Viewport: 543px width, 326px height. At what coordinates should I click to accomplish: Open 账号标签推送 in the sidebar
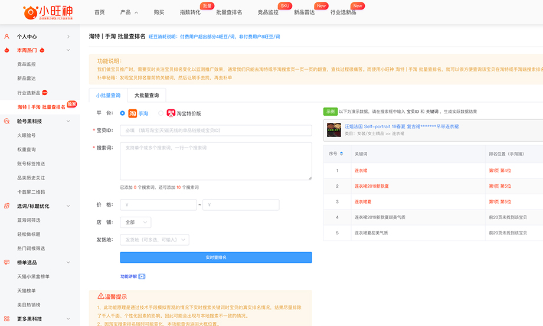tap(31, 164)
